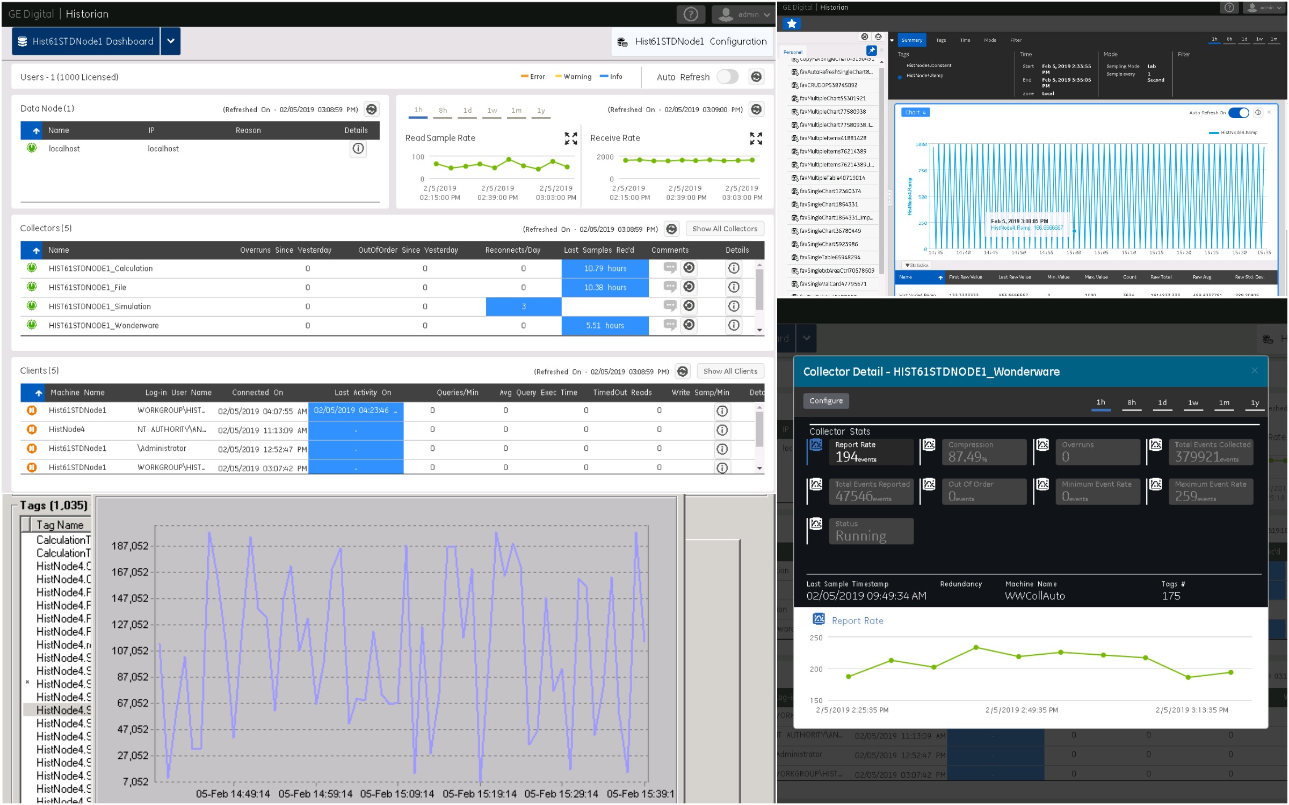
Task: Toggle the Auto Refresh switch
Action: point(728,77)
